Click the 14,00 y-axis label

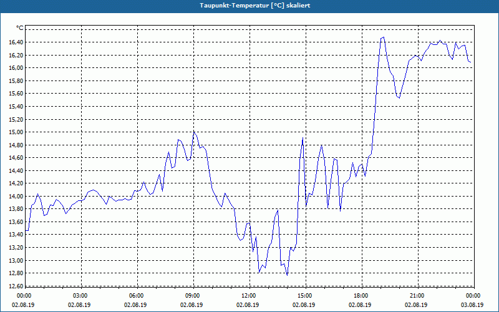pyautogui.click(x=16, y=197)
